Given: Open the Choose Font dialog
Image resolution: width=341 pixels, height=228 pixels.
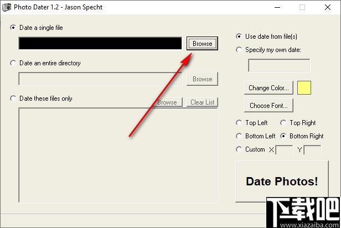Looking at the screenshot, I should pos(268,106).
